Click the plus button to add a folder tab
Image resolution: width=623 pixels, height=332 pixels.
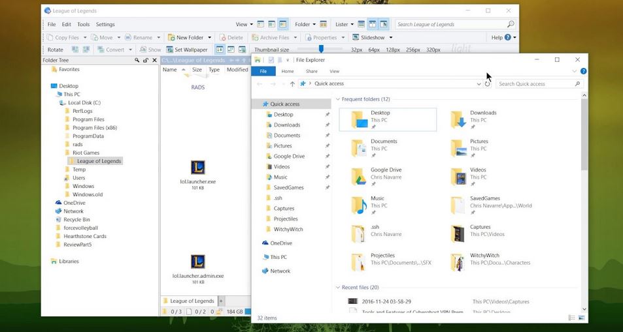pos(222,301)
